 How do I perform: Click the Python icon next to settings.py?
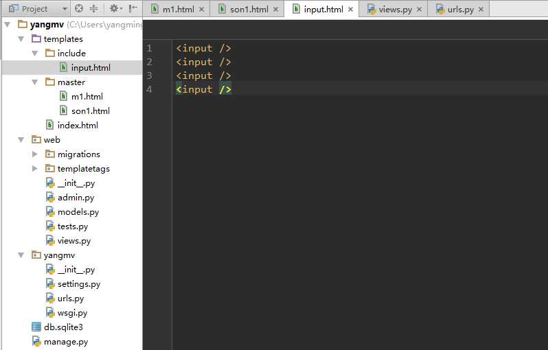(x=50, y=283)
